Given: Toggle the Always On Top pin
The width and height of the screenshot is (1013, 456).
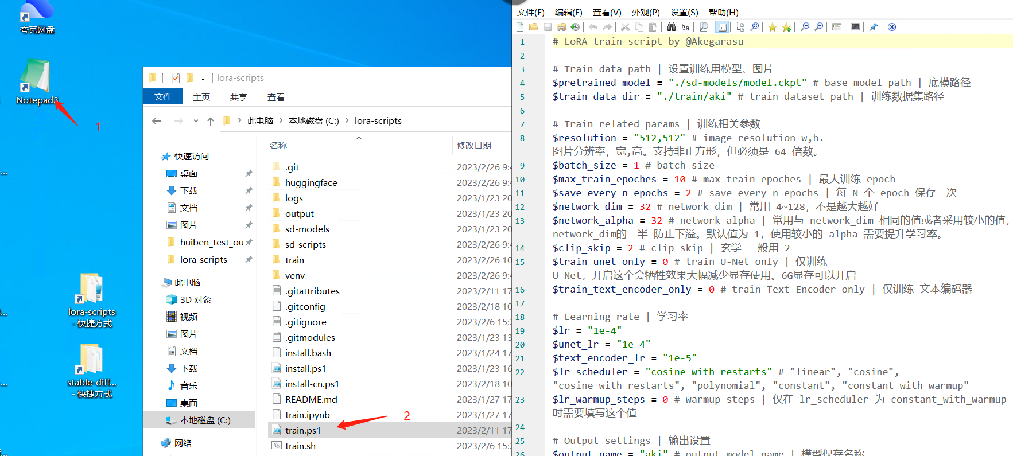Looking at the screenshot, I should tap(874, 27).
